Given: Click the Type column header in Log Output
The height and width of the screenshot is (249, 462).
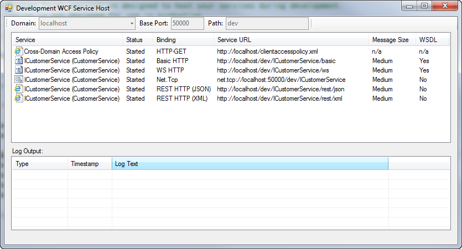Looking at the screenshot, I should click(x=40, y=164).
